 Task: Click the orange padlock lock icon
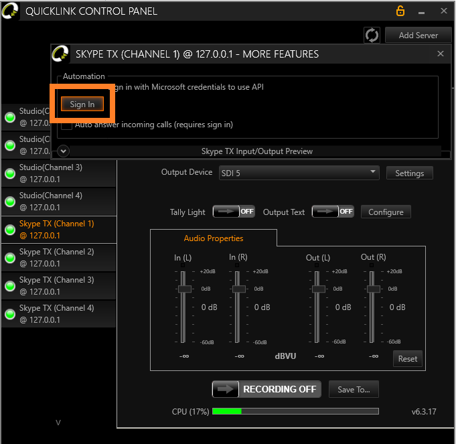(400, 11)
